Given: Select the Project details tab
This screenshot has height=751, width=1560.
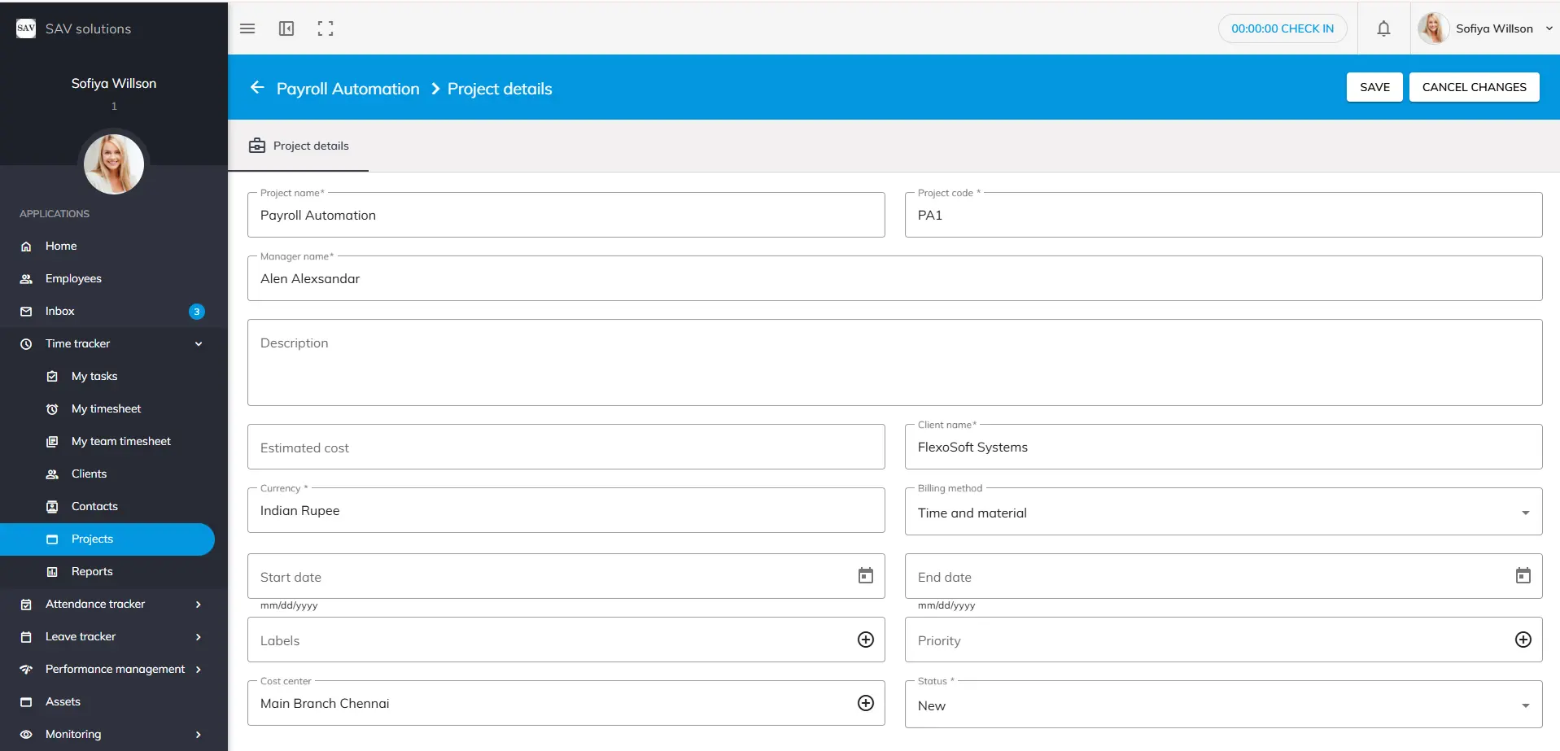Looking at the screenshot, I should (299, 146).
